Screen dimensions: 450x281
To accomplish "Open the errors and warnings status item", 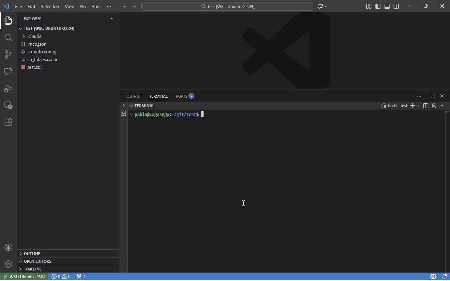I will [x=61, y=277].
